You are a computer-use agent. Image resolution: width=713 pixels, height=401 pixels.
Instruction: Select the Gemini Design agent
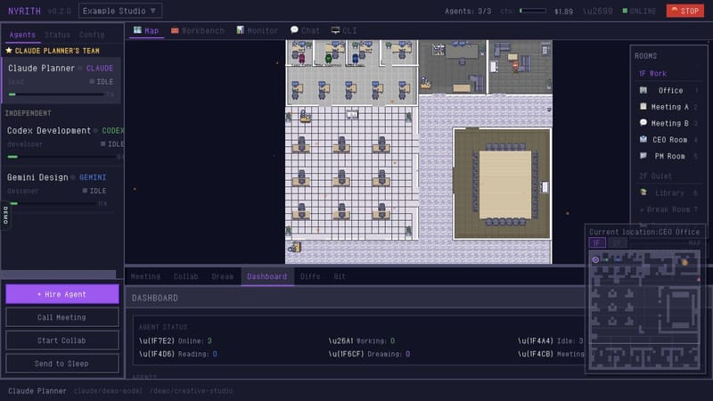[59, 189]
